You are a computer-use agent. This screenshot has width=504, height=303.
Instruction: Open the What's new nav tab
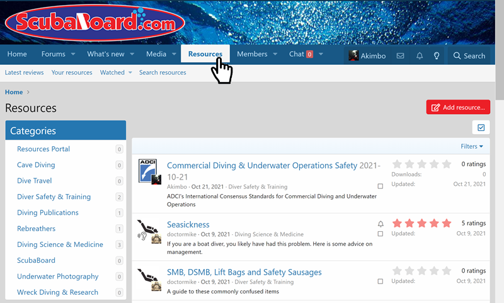tap(106, 54)
